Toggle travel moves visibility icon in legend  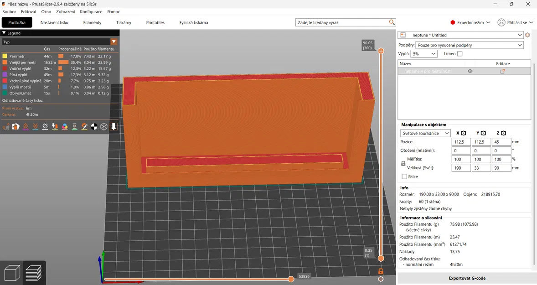pos(6,126)
